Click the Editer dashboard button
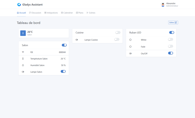The width and height of the screenshot is (195, 118). point(173,22)
